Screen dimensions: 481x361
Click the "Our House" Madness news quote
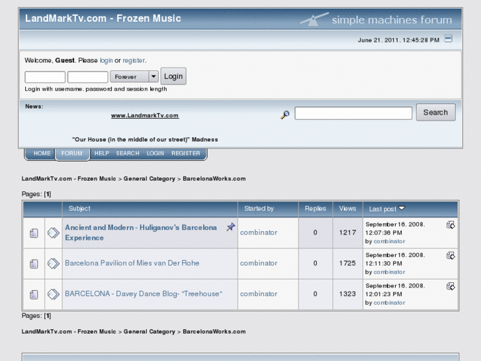tap(145, 140)
